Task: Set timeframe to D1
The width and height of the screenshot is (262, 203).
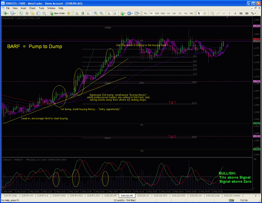Action: tap(180, 13)
